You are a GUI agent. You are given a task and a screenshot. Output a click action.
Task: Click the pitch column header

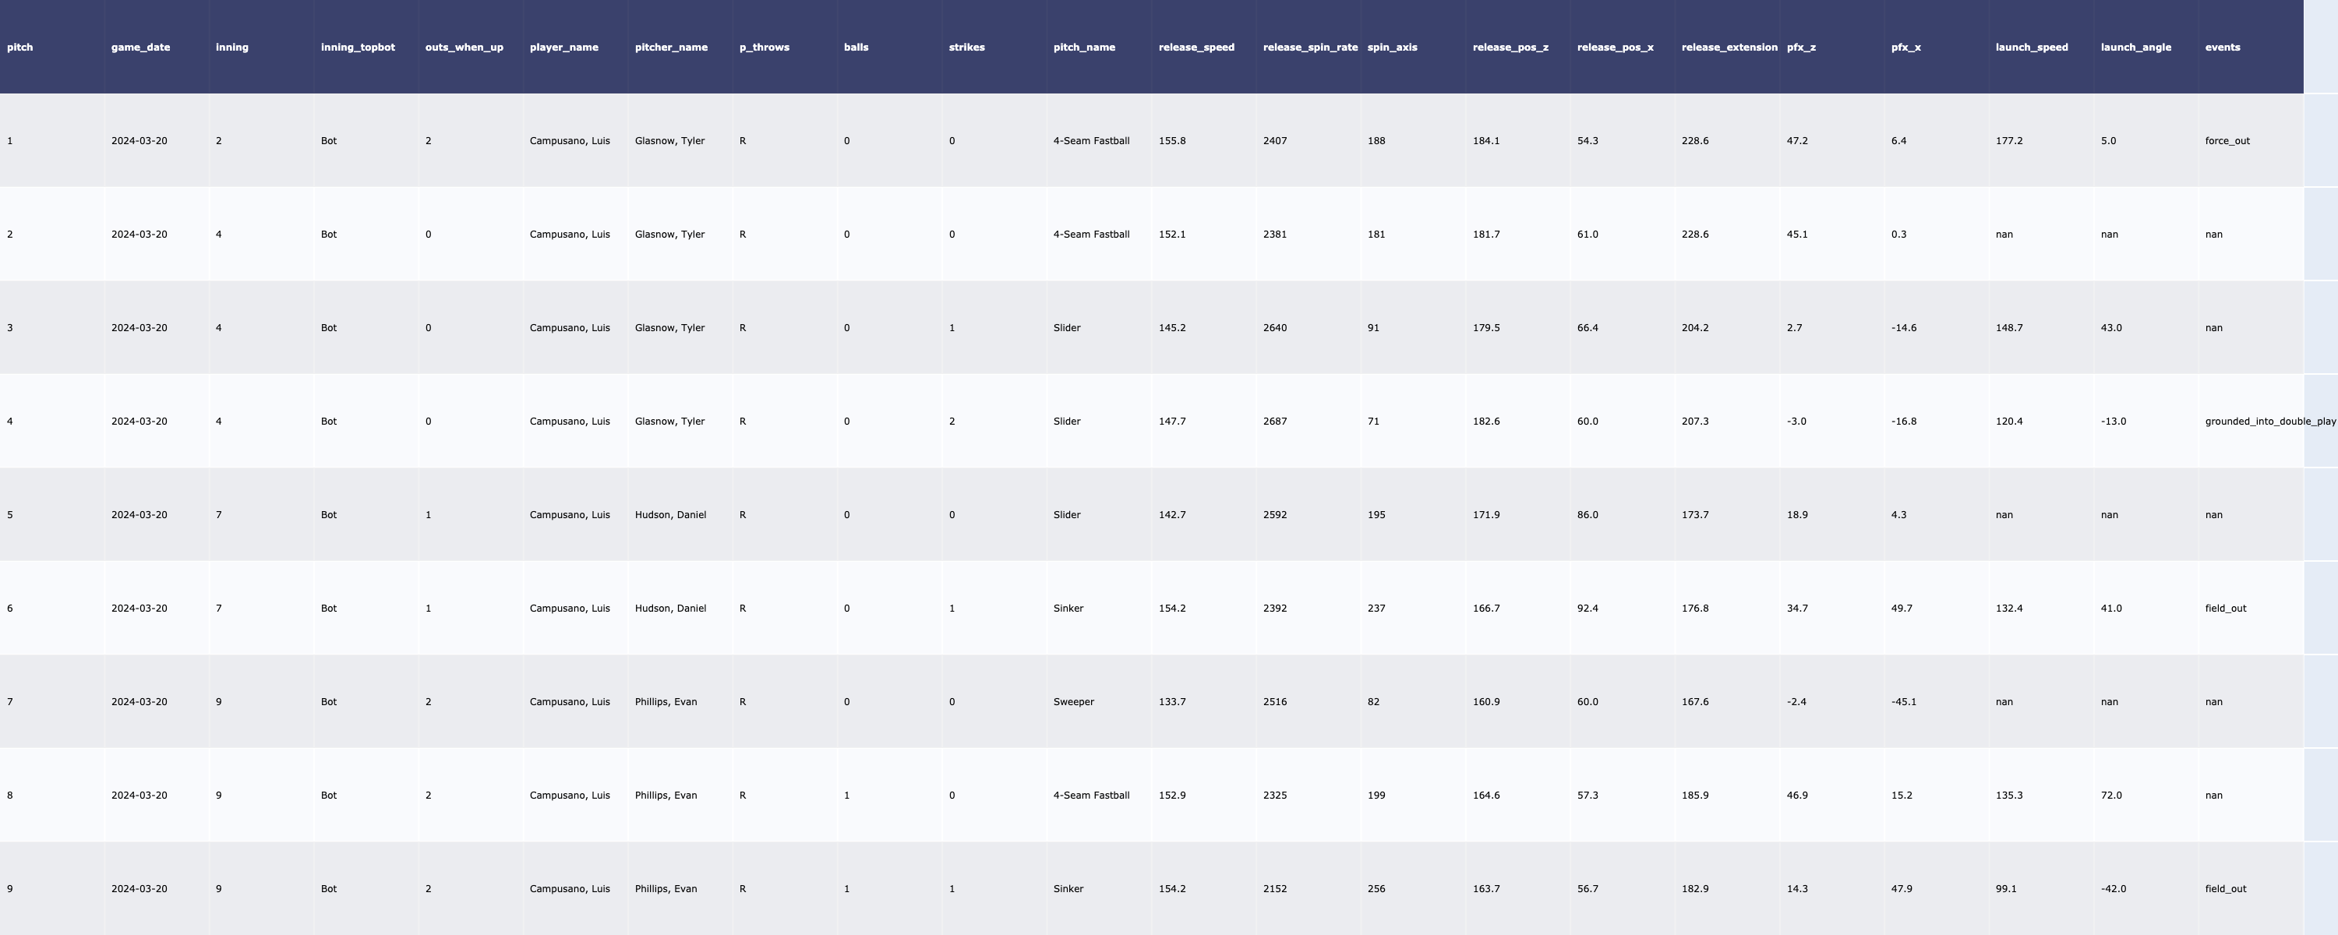click(20, 48)
